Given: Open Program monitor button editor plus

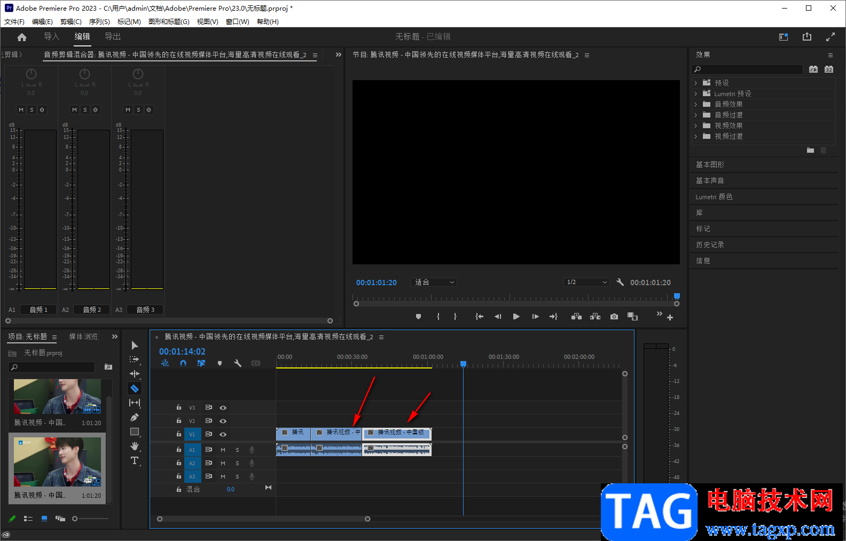Looking at the screenshot, I should pos(670,318).
